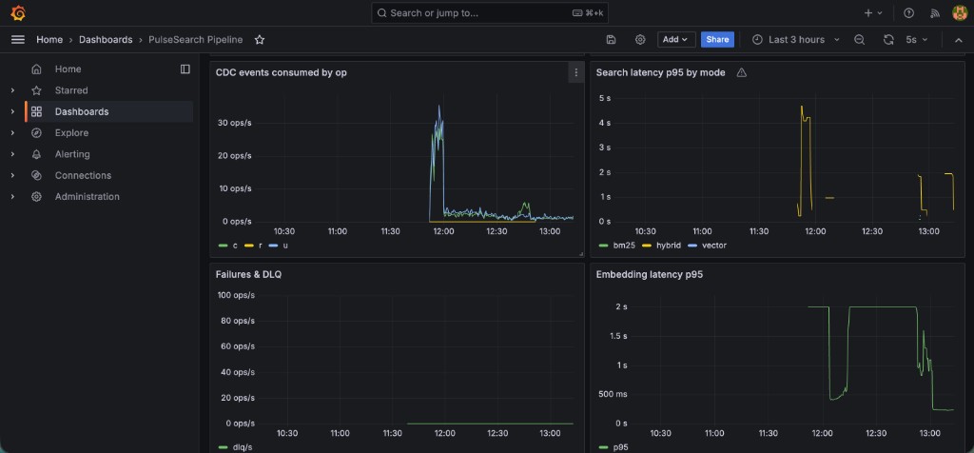Click the CDC panel resize handle corner
The height and width of the screenshot is (453, 974).
coord(581,254)
